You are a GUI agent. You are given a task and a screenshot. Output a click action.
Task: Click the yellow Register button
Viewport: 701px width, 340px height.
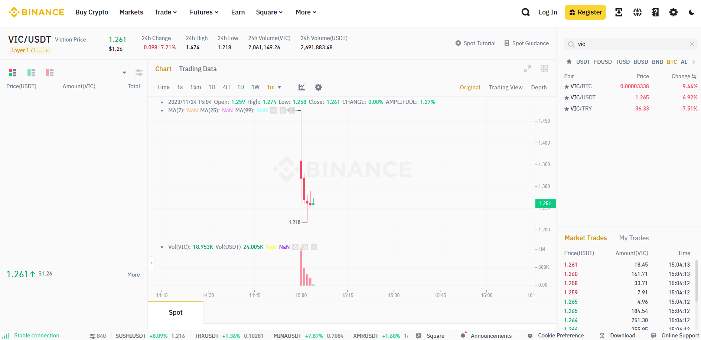pyautogui.click(x=585, y=12)
